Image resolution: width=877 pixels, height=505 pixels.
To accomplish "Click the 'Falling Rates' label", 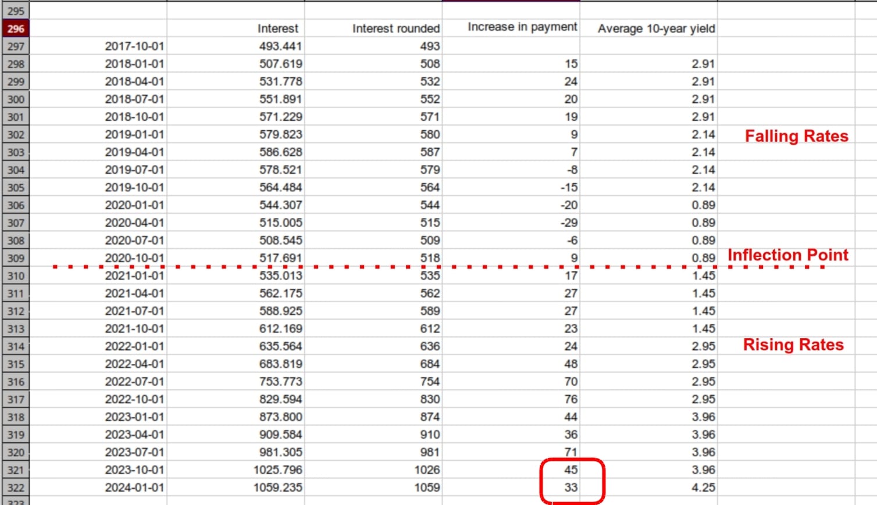I will point(797,136).
